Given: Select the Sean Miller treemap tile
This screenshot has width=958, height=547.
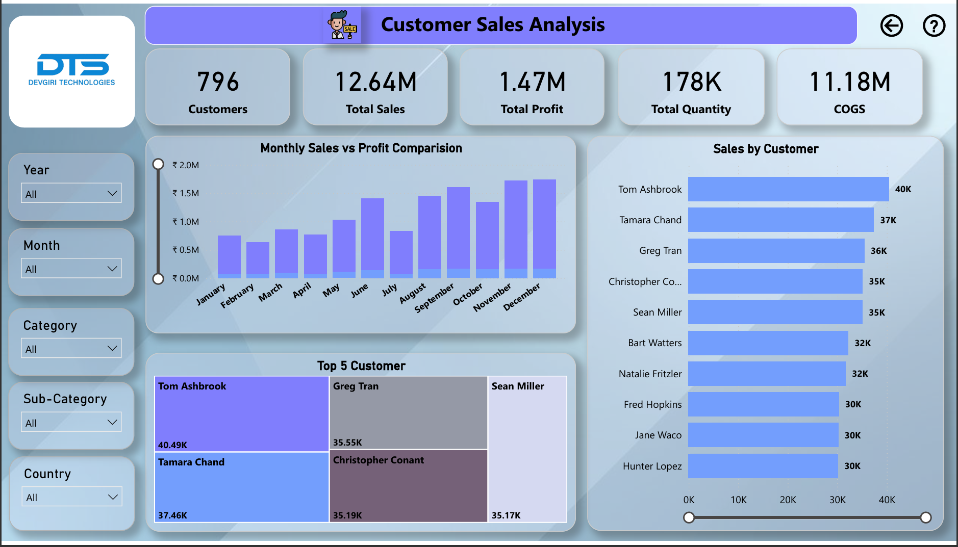Looking at the screenshot, I should [x=527, y=449].
